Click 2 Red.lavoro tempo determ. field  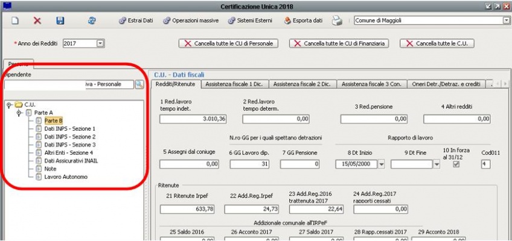pyautogui.click(x=276, y=119)
